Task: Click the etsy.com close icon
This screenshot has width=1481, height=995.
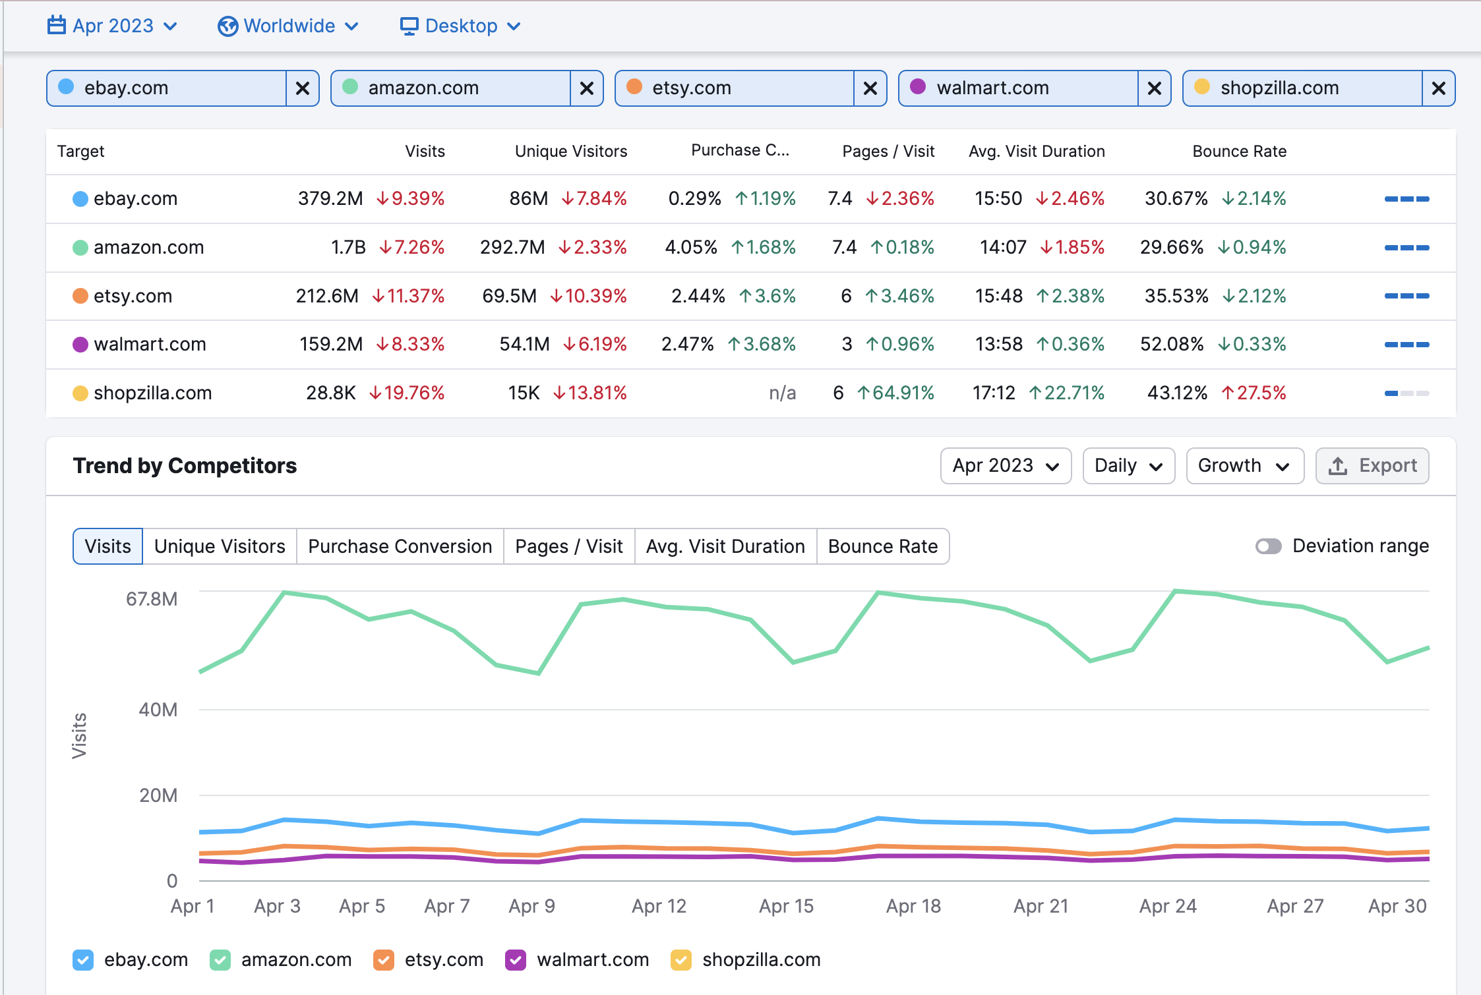Action: click(870, 89)
